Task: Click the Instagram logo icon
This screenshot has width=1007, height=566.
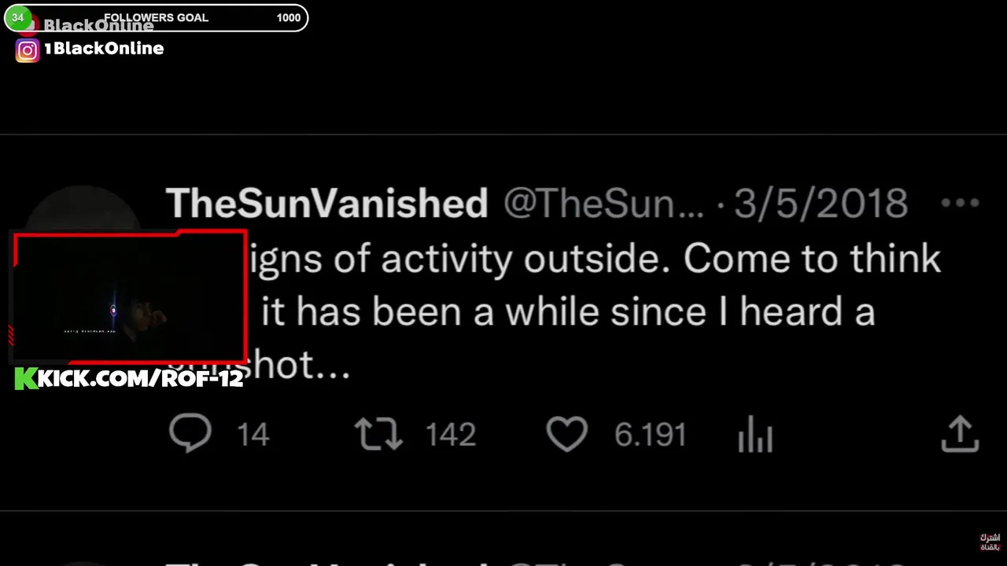Action: pyautogui.click(x=28, y=50)
